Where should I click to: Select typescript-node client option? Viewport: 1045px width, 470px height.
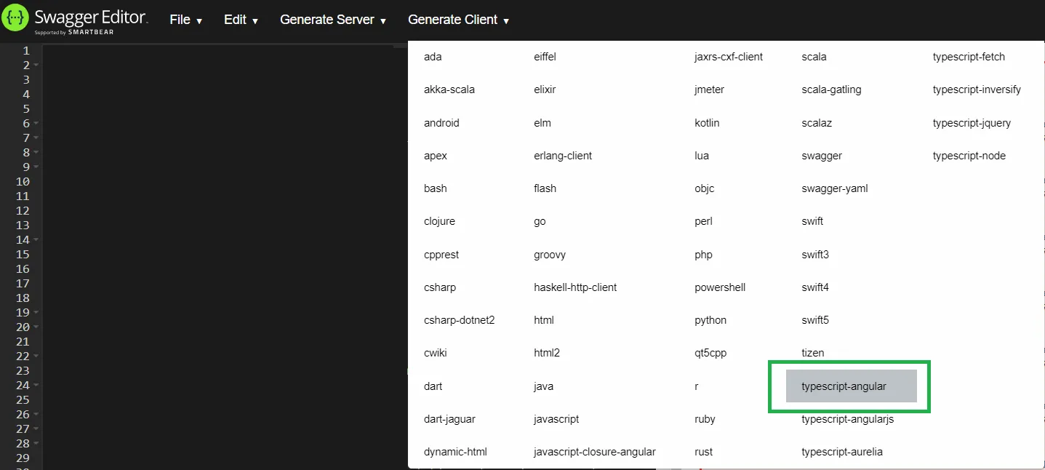969,156
